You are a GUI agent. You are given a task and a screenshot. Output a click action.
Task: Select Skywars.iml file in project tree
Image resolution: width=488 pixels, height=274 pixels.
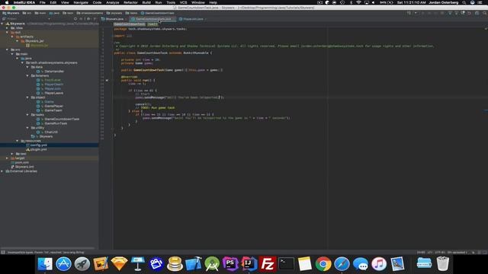coord(24,167)
